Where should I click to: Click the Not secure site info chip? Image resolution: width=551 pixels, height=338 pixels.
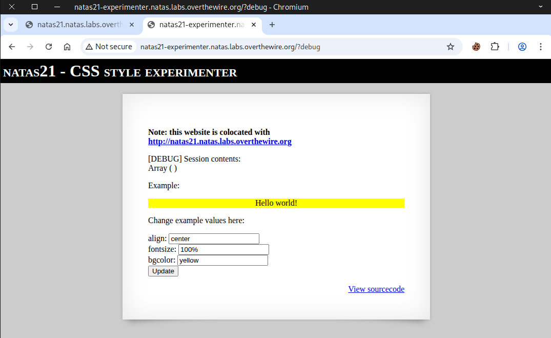tap(109, 47)
